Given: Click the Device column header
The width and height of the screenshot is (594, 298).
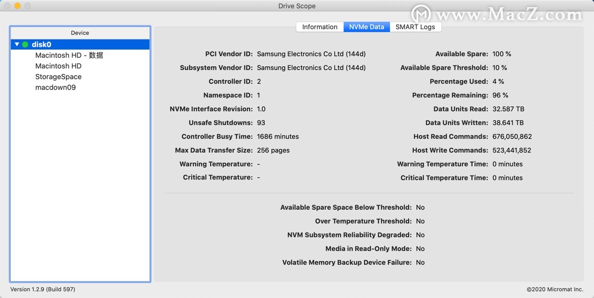Looking at the screenshot, I should [80, 33].
